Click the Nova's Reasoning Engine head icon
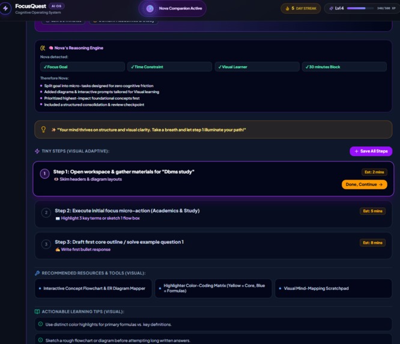400x344 pixels. click(43, 48)
